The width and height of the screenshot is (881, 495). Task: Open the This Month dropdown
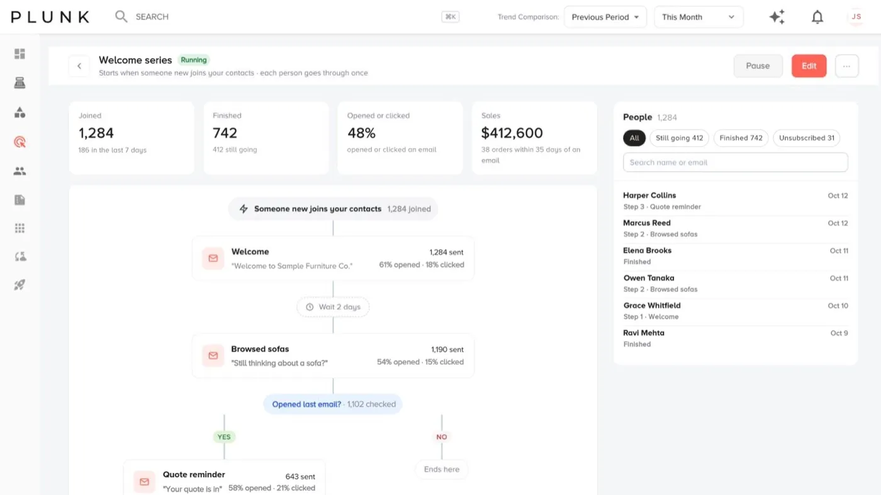click(x=699, y=17)
